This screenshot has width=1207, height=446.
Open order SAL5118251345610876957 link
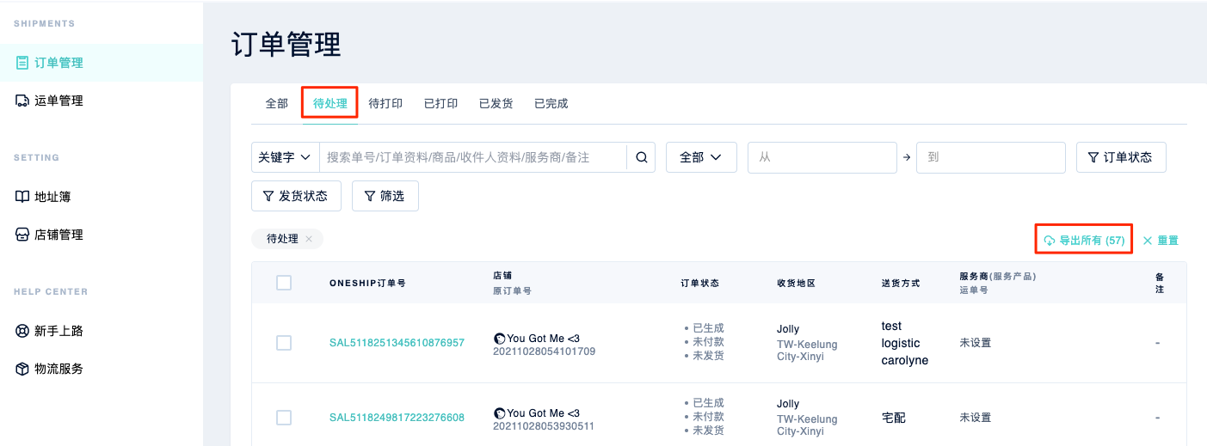397,343
